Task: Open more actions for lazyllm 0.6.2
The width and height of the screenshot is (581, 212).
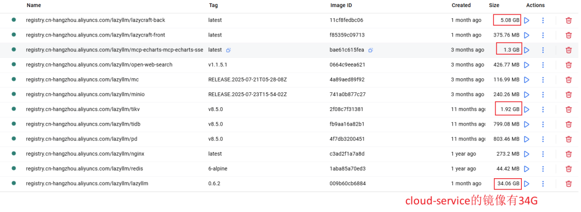Action: pyautogui.click(x=543, y=184)
